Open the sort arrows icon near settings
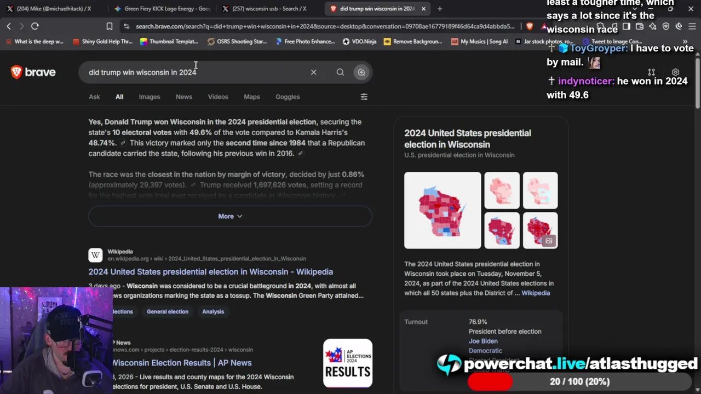The height and width of the screenshot is (394, 701). (651, 72)
